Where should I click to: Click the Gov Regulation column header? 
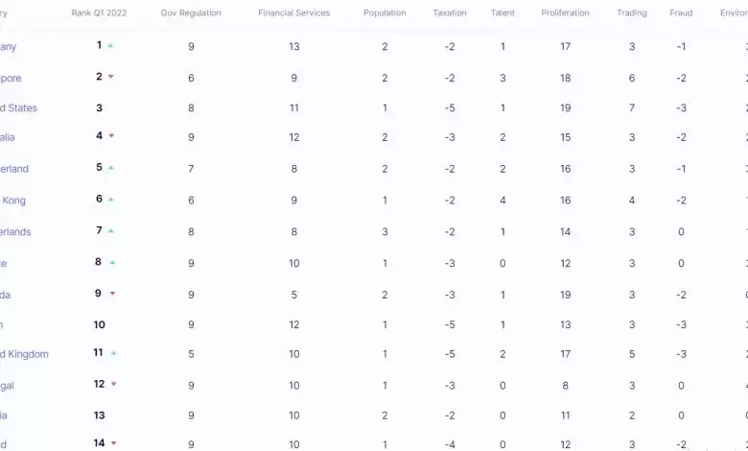[x=191, y=13]
